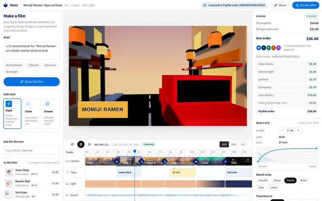Select the Crane camera clip
Image resolution: width=322 pixels, height=201 pixels.
pyautogui.click(x=210, y=161)
